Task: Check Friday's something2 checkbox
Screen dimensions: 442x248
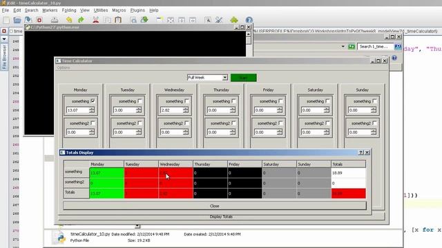Action: [281, 123]
